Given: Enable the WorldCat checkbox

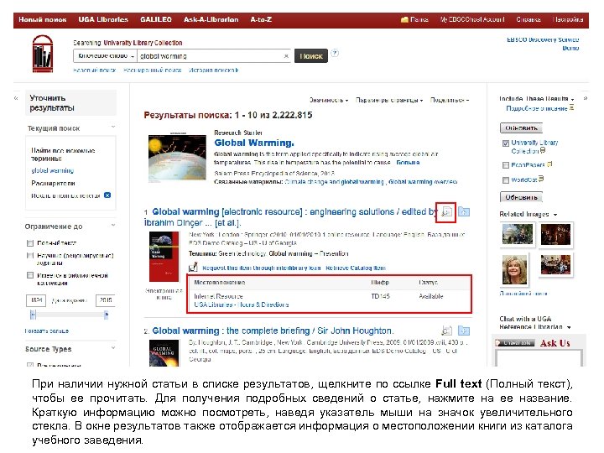Looking at the screenshot, I should 506,180.
